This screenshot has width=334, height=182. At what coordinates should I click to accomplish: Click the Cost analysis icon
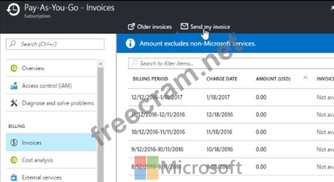[14, 160]
